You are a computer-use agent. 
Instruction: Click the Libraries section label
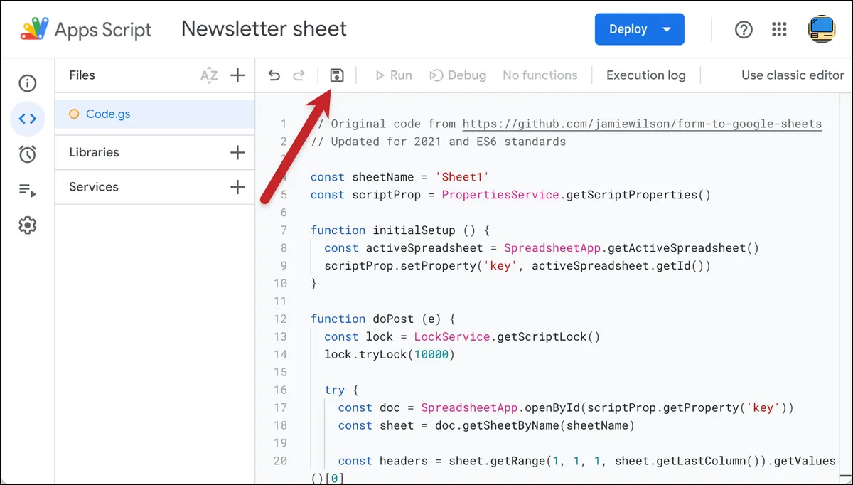[94, 152]
